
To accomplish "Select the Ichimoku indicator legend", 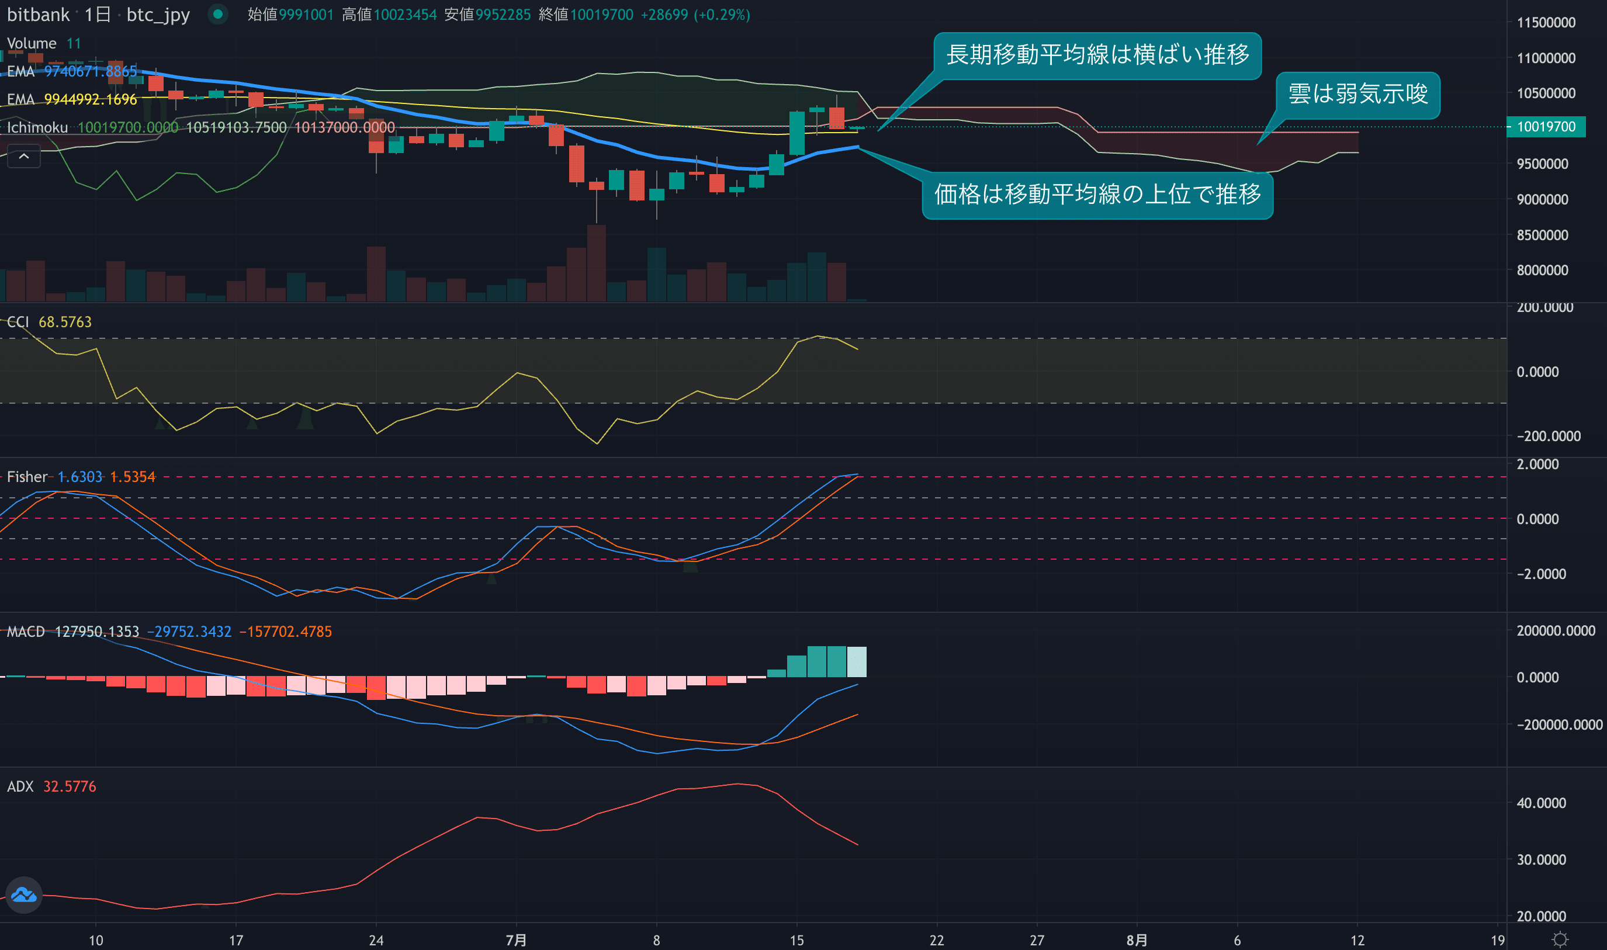I will pos(37,127).
